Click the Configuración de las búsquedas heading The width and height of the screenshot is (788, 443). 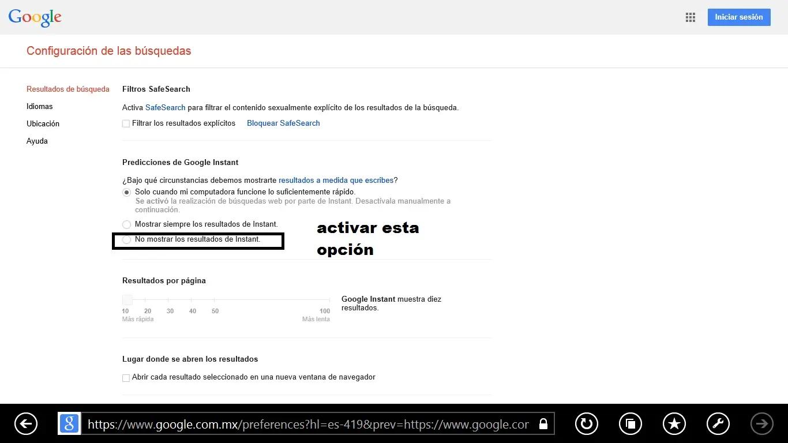(108, 51)
